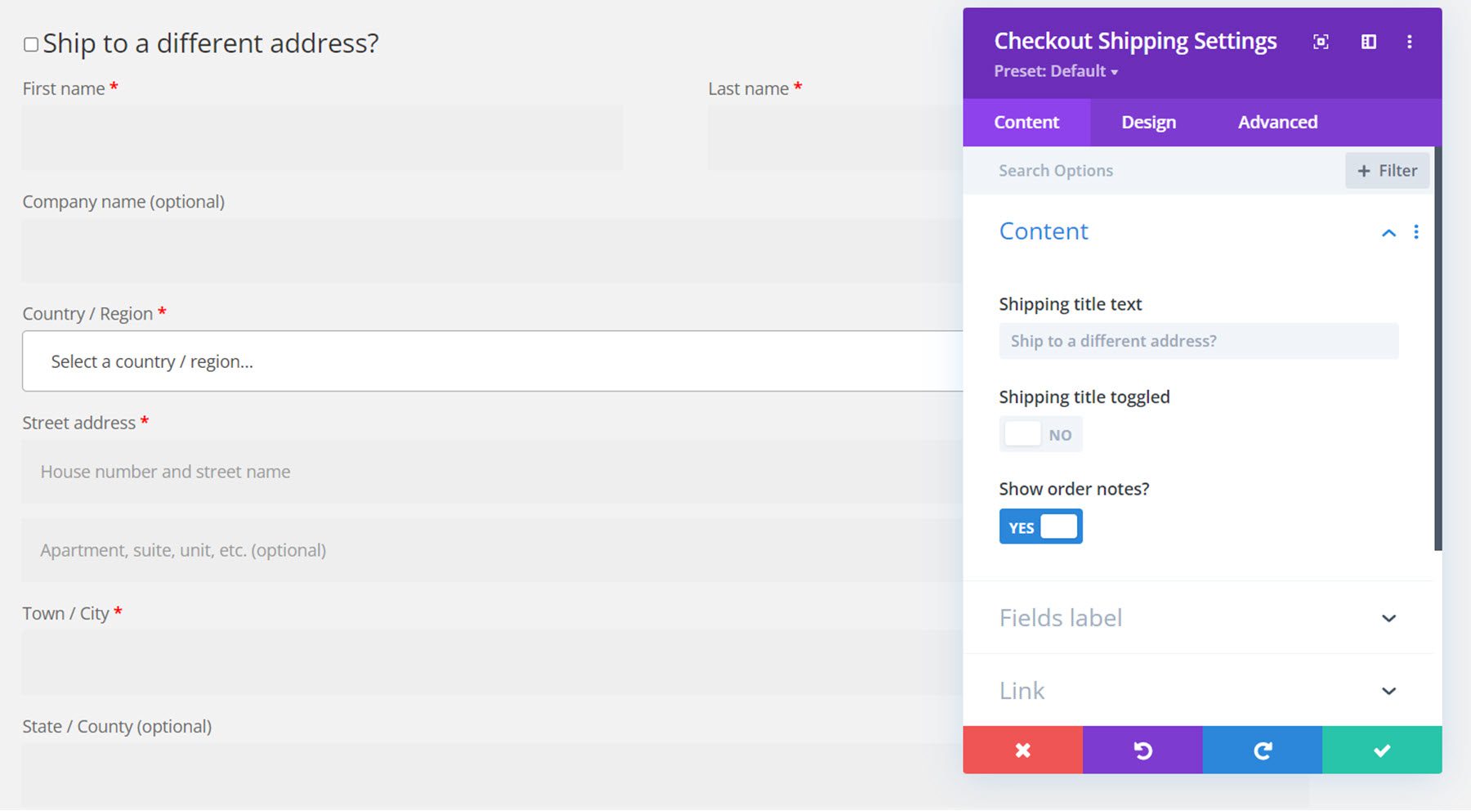Expand the settings modal to fullscreen
Image resolution: width=1471 pixels, height=811 pixels.
(1321, 42)
